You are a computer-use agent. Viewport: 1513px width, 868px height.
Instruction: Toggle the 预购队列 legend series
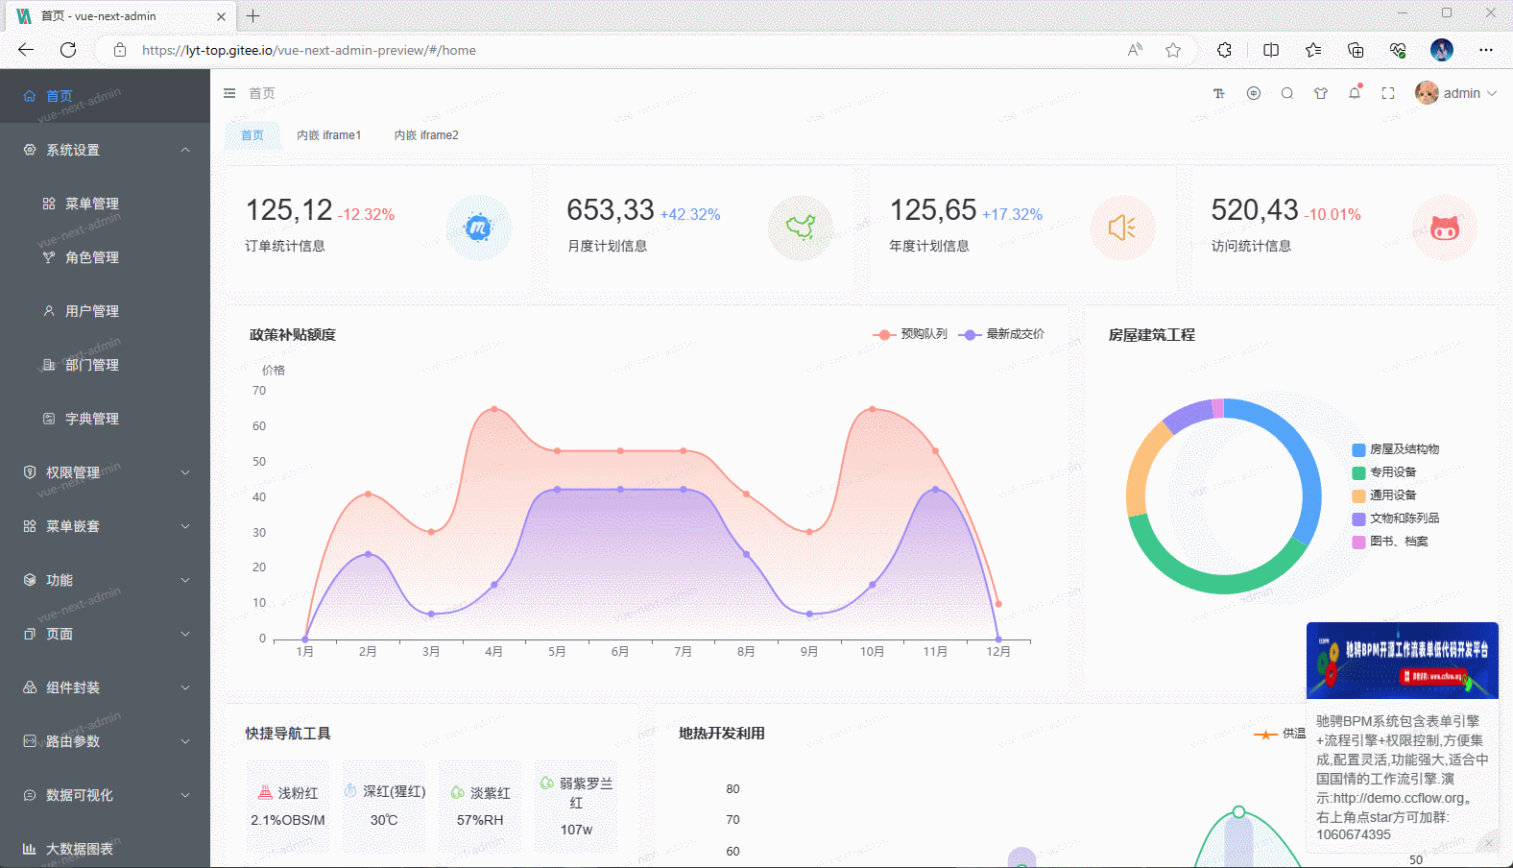[x=910, y=334]
